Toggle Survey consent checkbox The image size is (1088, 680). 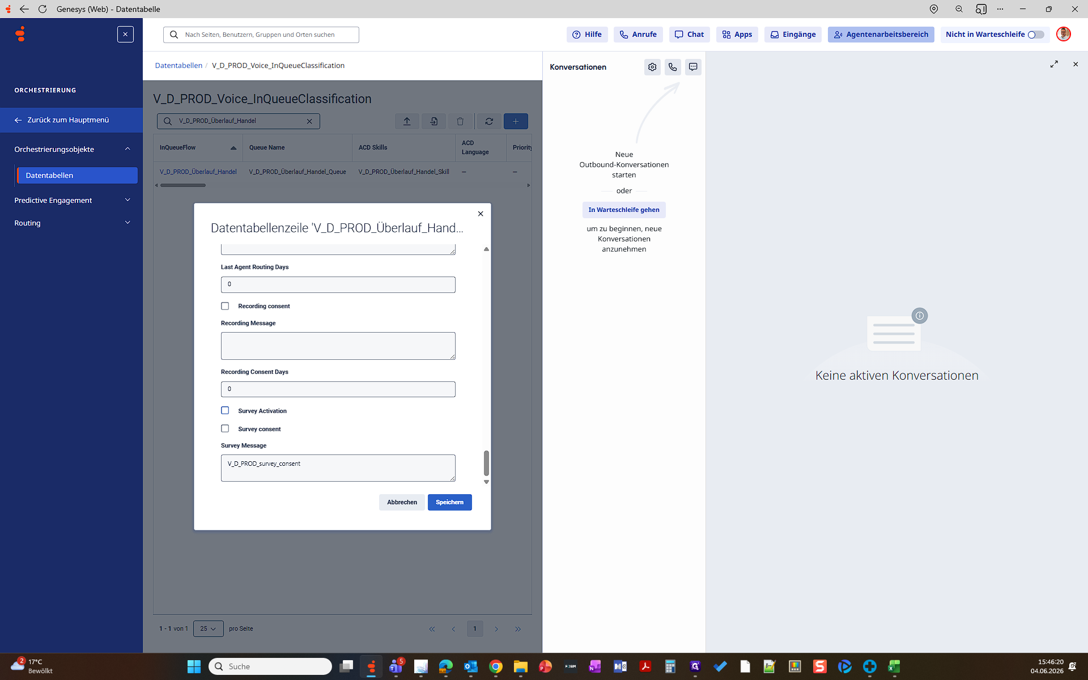point(225,428)
